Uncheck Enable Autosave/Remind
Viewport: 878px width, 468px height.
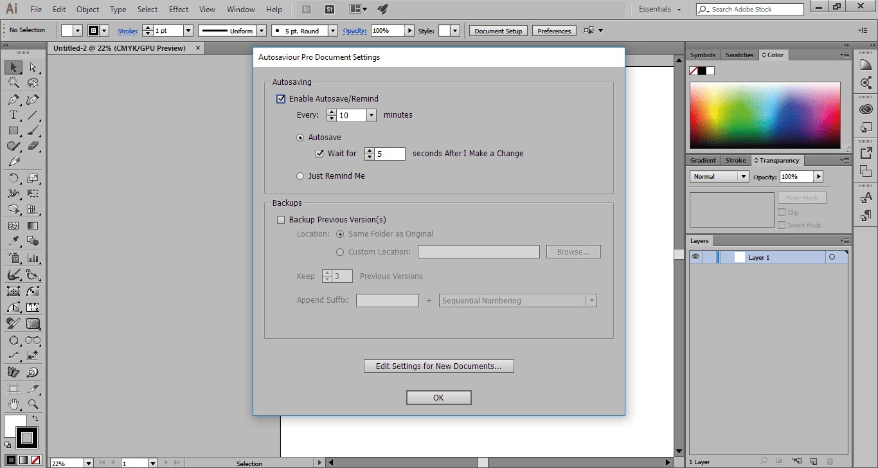pyautogui.click(x=280, y=99)
